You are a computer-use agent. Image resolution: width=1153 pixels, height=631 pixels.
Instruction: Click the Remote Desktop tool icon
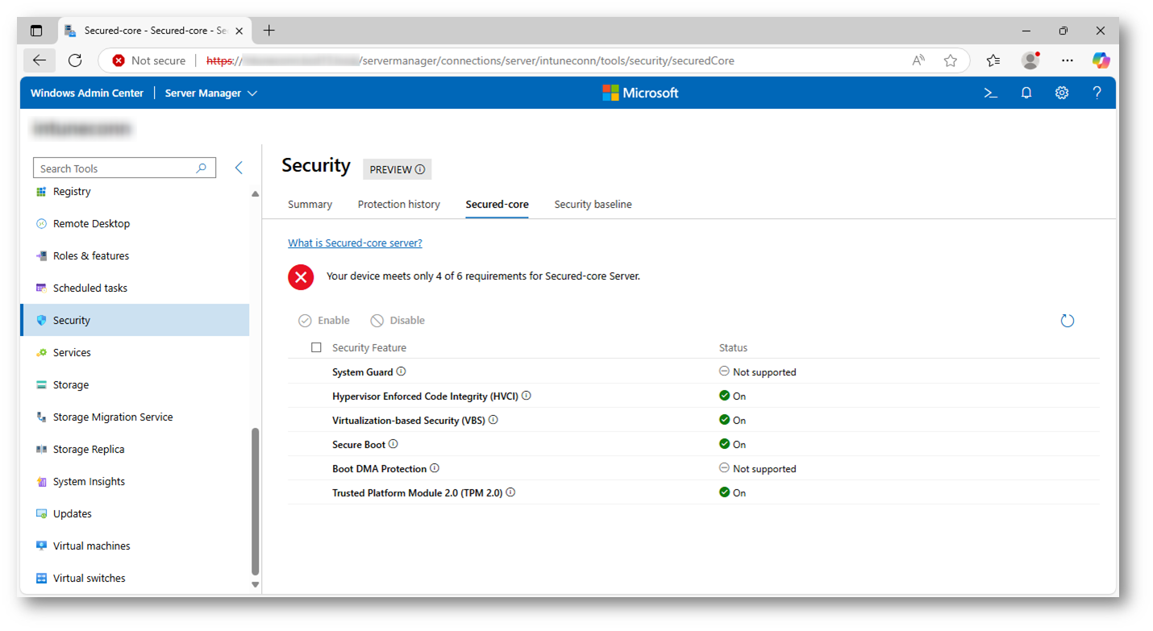pyautogui.click(x=41, y=224)
